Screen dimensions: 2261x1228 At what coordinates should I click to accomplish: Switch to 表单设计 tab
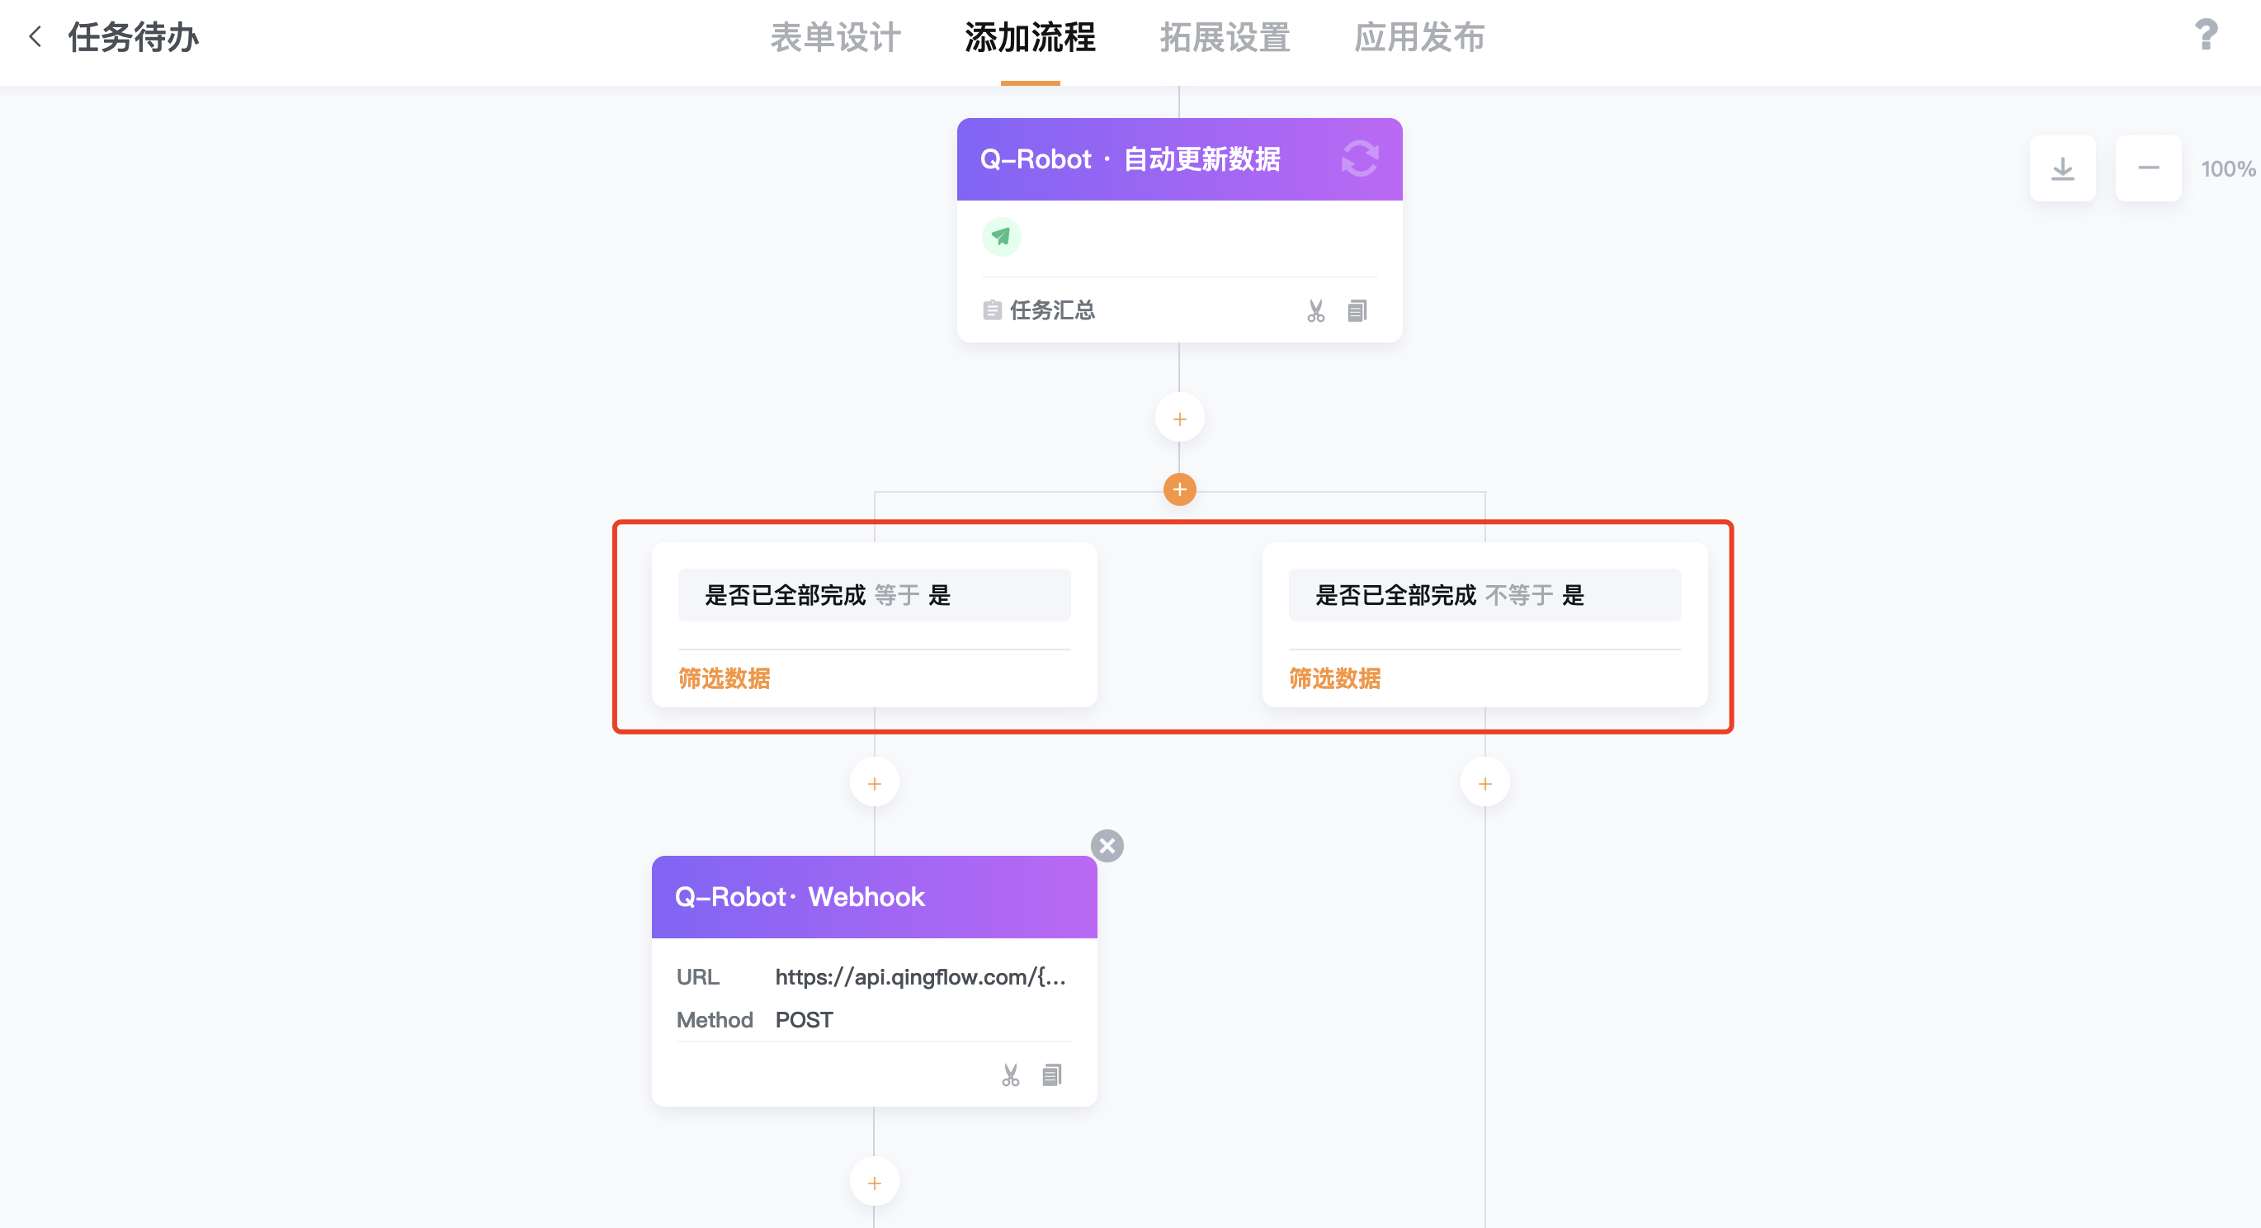click(x=835, y=38)
